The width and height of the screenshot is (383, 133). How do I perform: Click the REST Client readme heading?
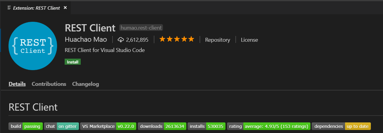point(33,107)
